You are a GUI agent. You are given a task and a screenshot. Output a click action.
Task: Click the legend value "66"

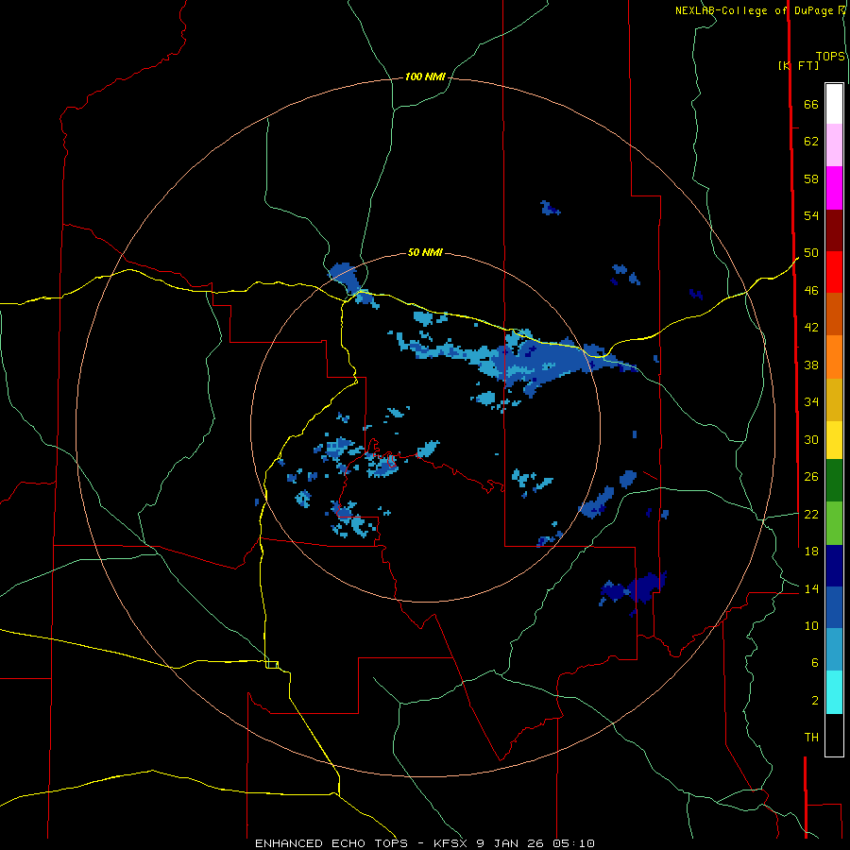coord(811,104)
